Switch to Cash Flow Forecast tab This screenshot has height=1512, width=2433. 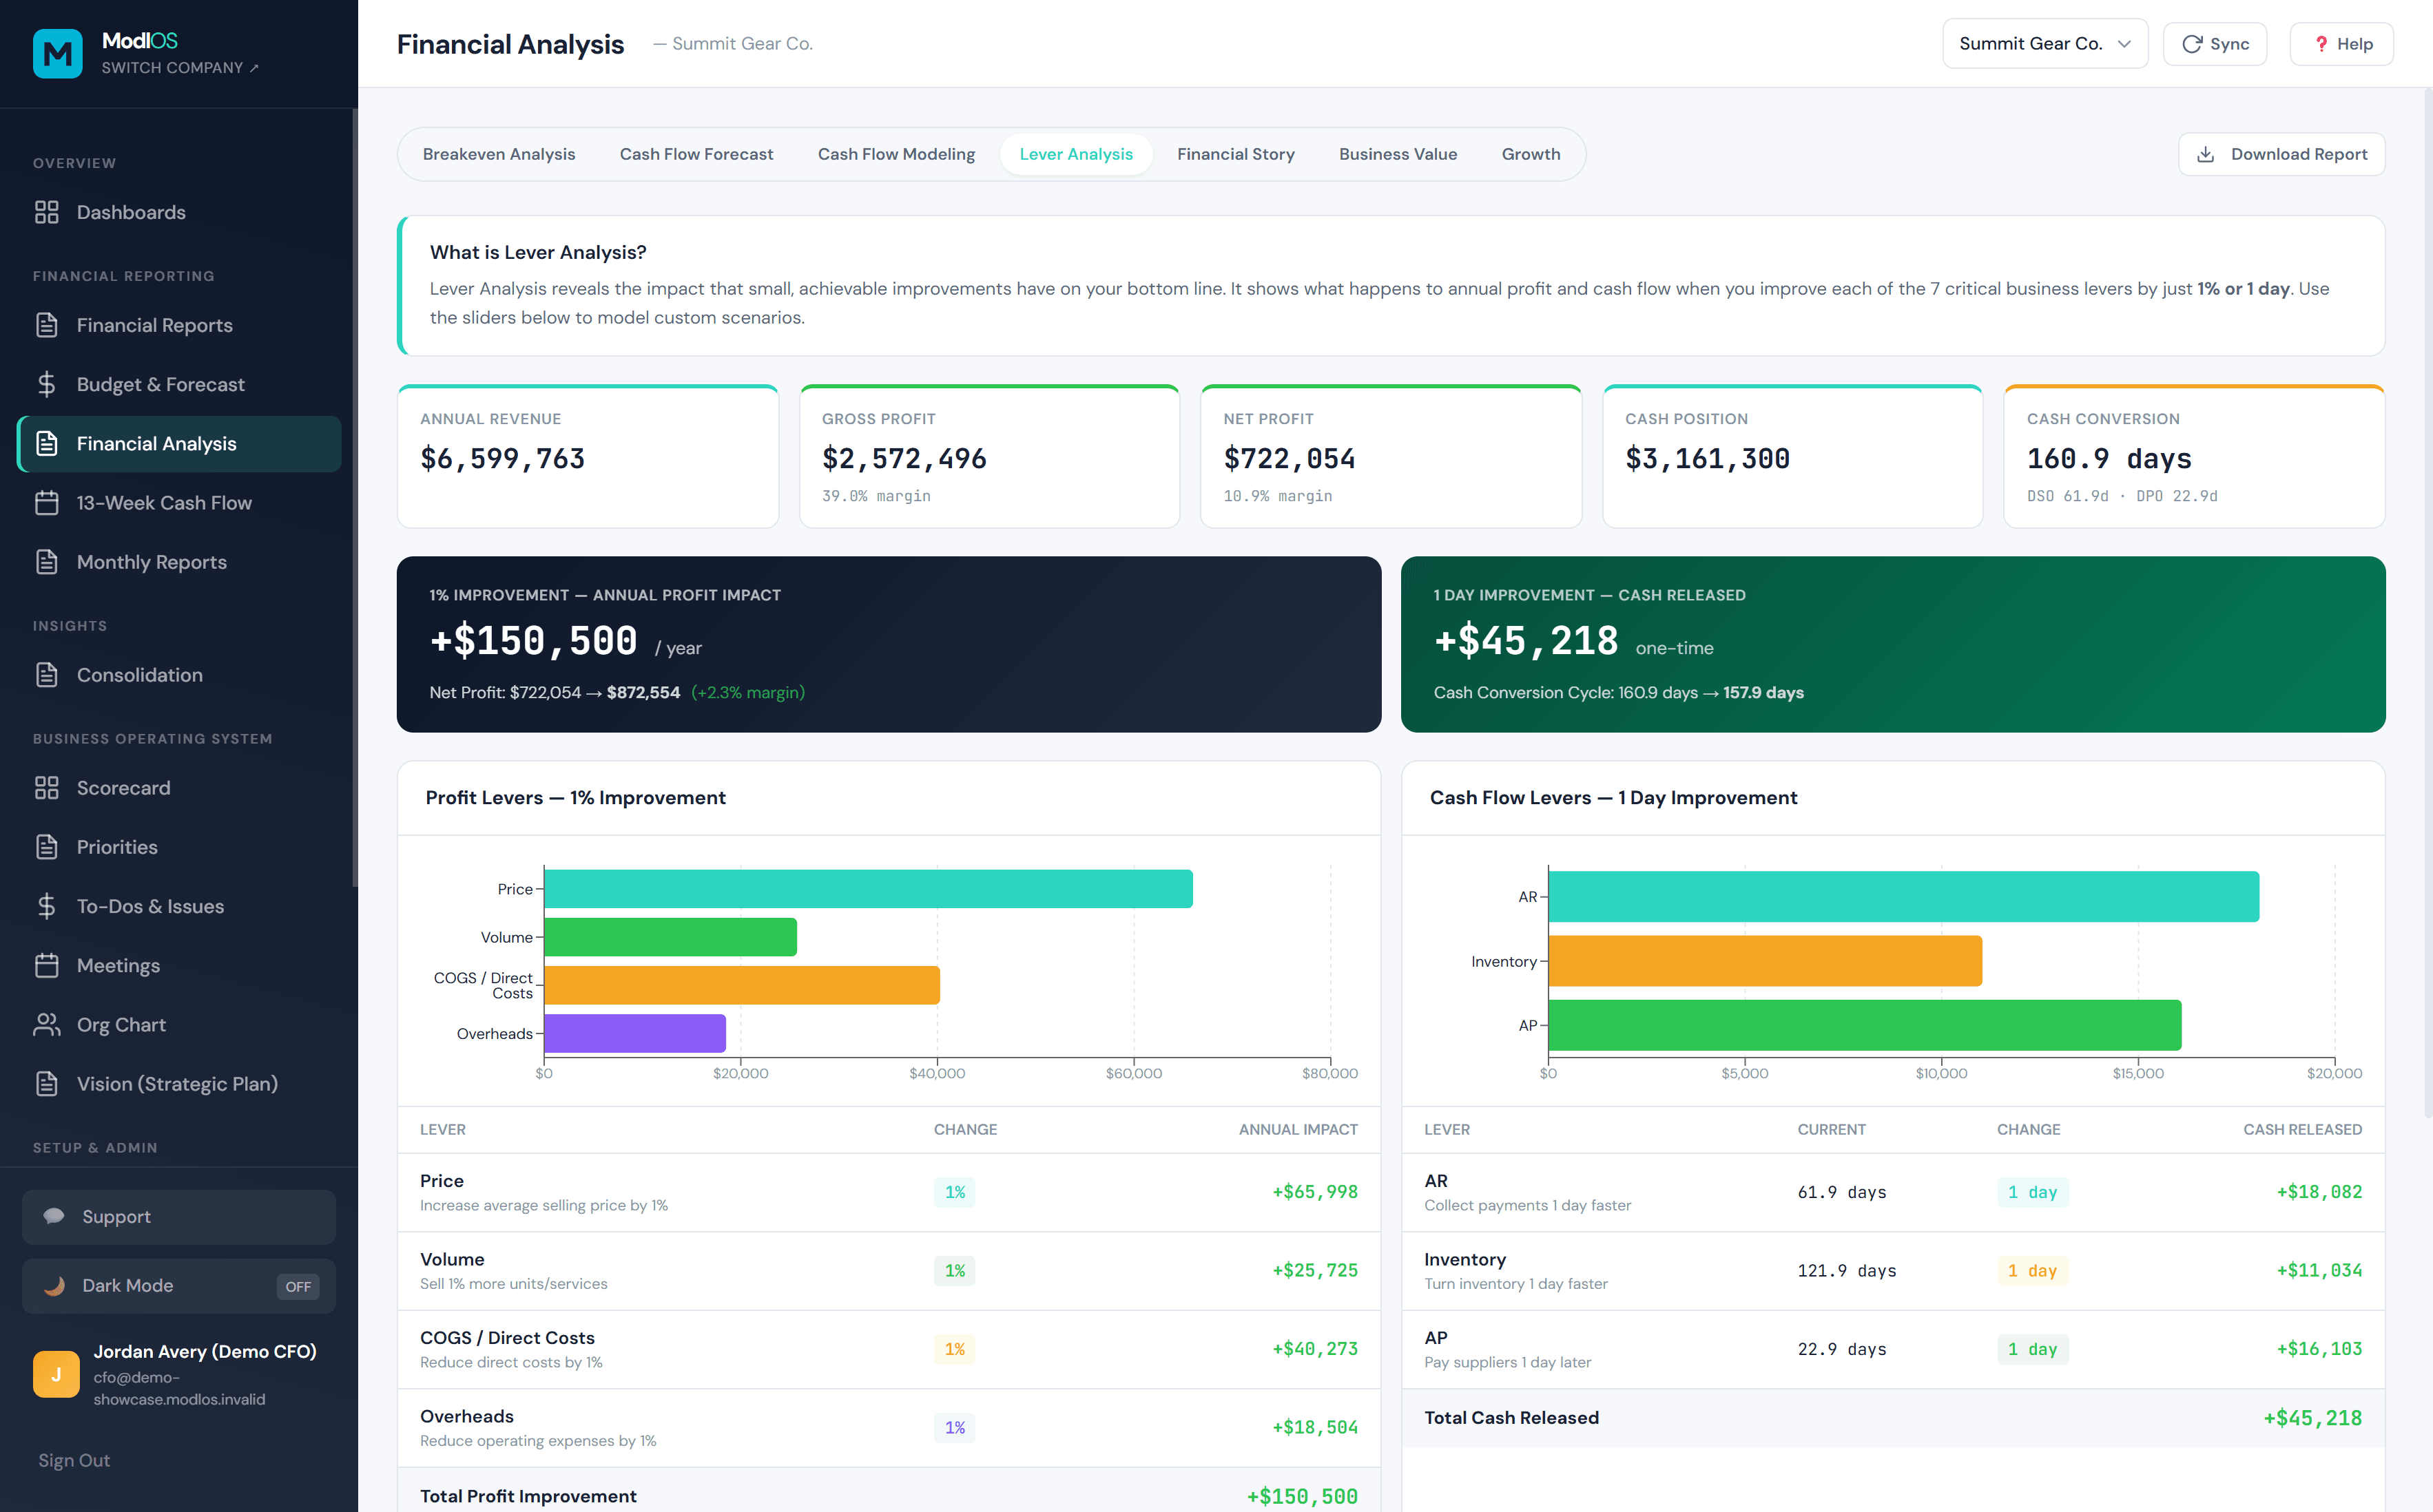click(696, 154)
